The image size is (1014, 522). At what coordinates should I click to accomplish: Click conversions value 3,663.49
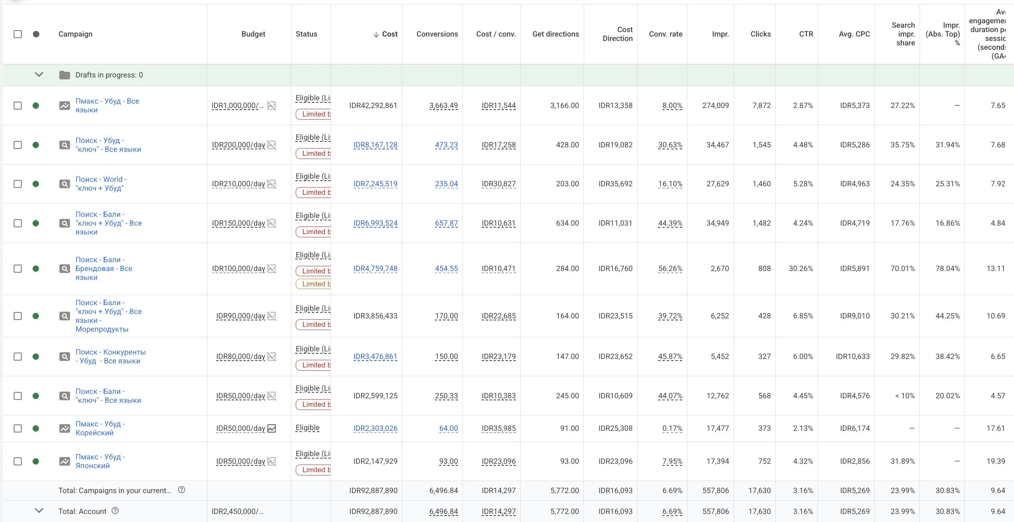[x=444, y=106]
